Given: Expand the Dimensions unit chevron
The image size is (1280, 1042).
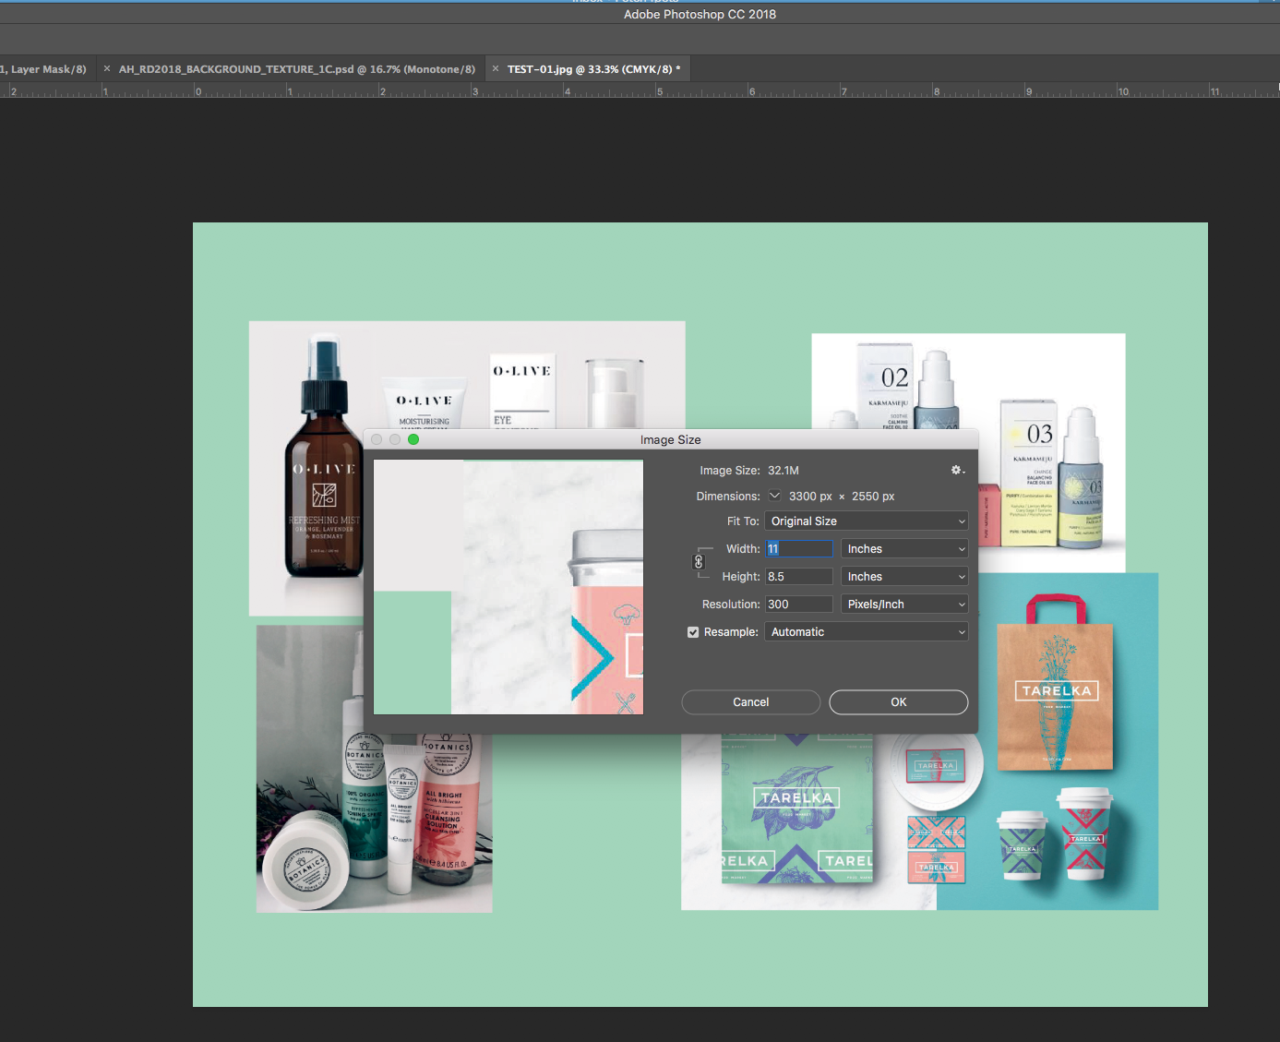Looking at the screenshot, I should click(774, 496).
